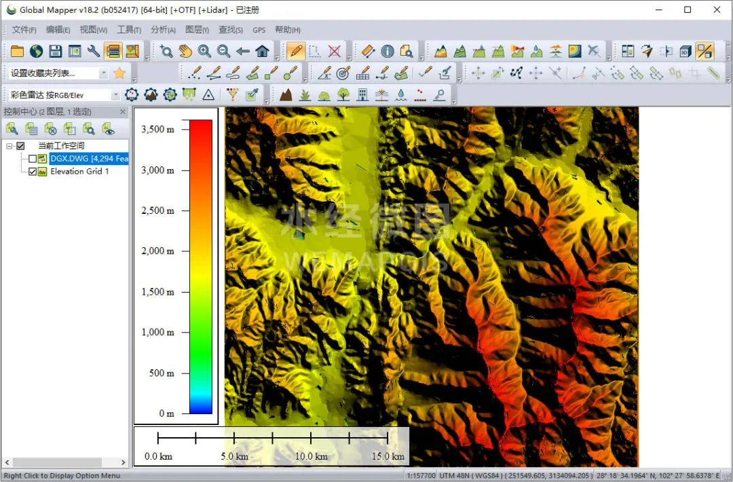Click the zoom to layer icon in control center
The width and height of the screenshot is (733, 482).
coord(89,128)
